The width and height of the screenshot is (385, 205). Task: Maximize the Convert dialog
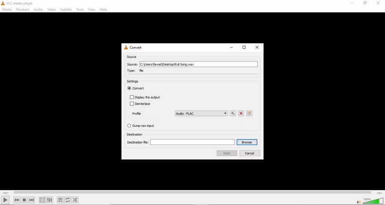point(244,47)
